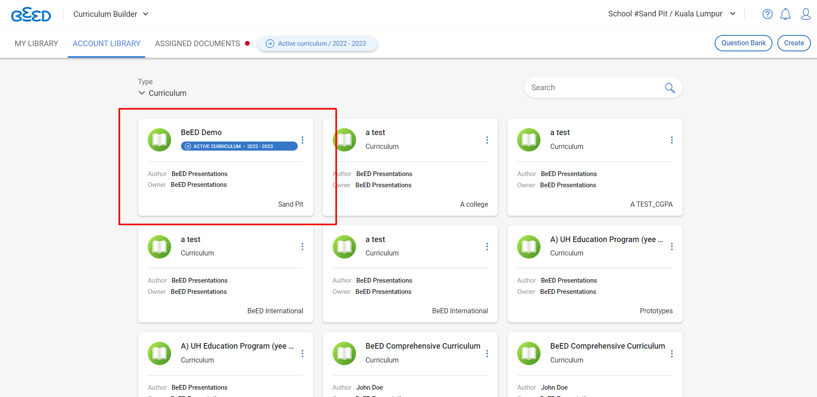Click the search magnifier icon
The height and width of the screenshot is (397, 817).
[670, 88]
